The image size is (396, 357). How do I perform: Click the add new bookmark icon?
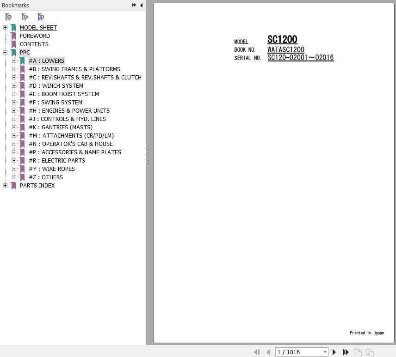pyautogui.click(x=25, y=17)
